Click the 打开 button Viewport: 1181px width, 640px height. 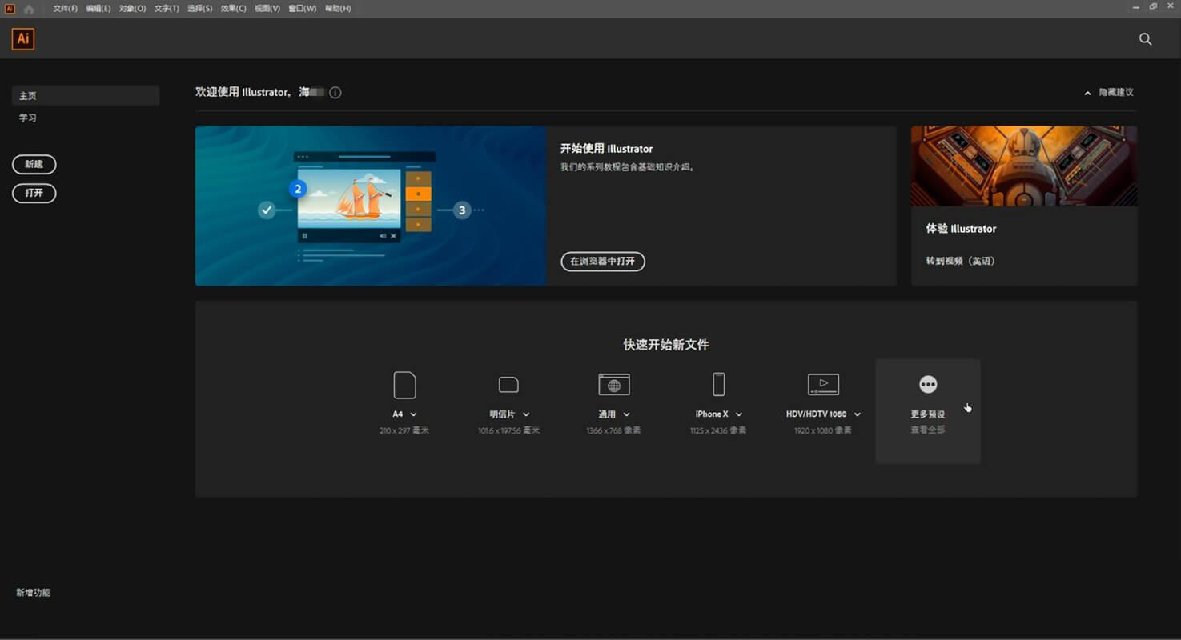pyautogui.click(x=34, y=194)
